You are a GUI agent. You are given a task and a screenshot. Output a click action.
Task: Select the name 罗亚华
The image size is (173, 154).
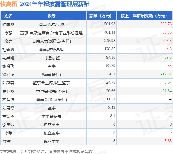[8, 91]
